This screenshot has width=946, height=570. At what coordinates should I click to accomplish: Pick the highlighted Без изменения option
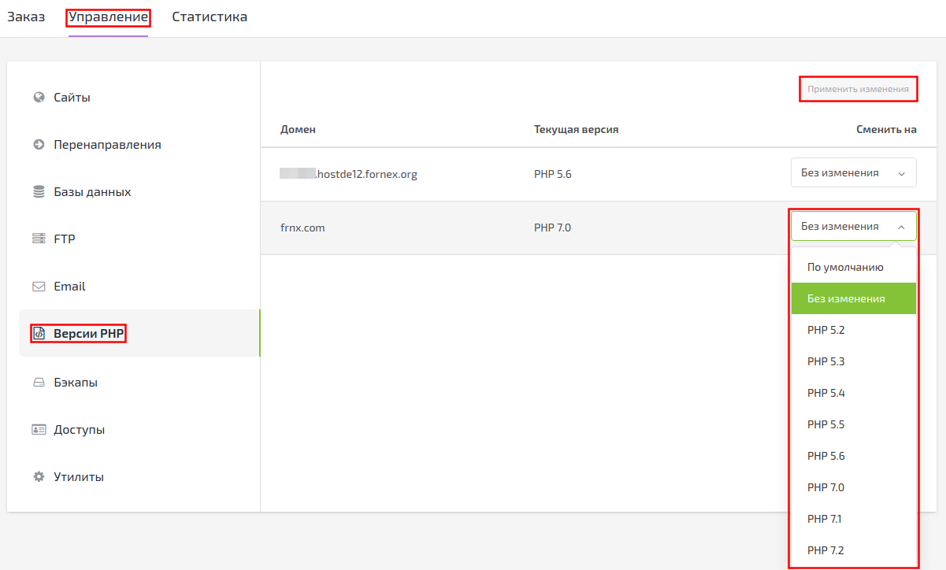[846, 298]
